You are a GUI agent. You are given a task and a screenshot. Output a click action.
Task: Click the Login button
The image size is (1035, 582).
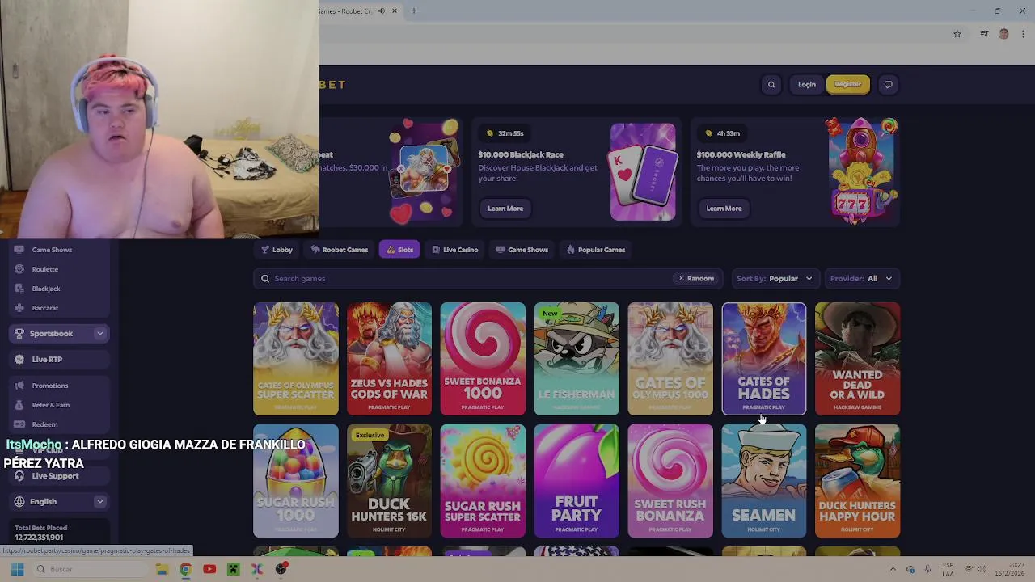point(807,84)
